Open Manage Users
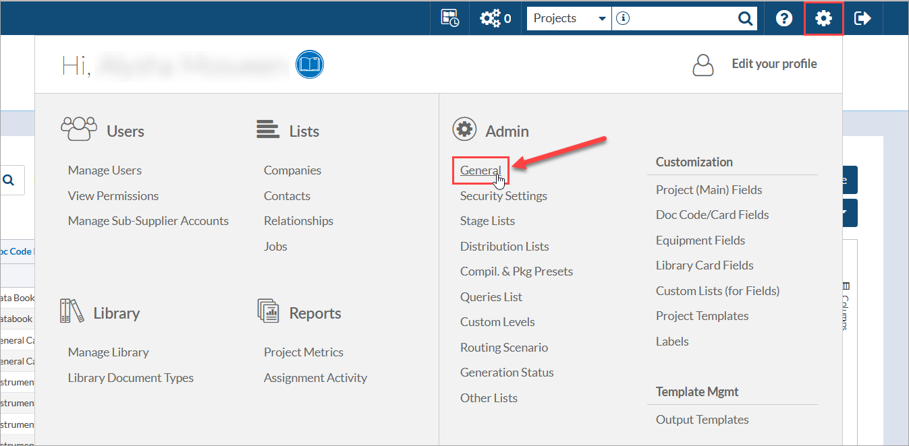The image size is (909, 446). point(105,170)
